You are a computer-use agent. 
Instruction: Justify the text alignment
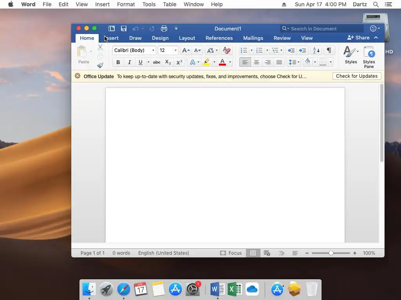coord(279,62)
